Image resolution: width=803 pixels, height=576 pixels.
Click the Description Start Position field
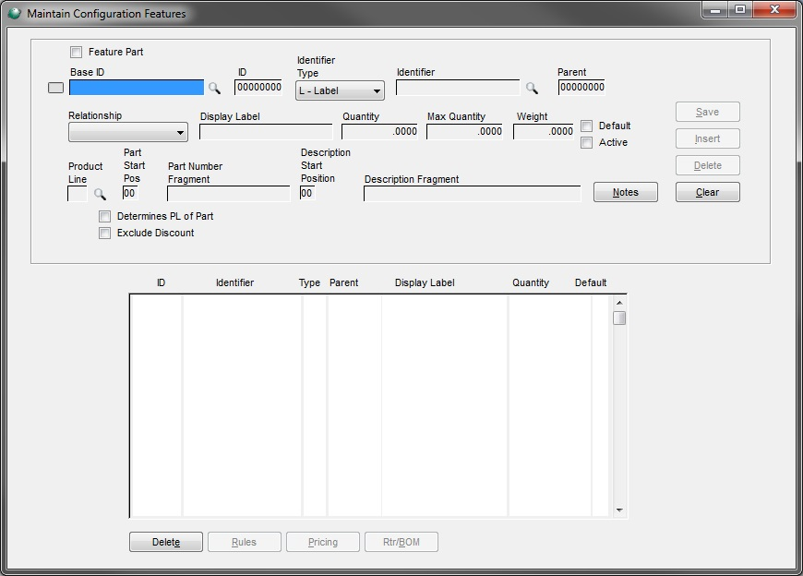pyautogui.click(x=306, y=193)
